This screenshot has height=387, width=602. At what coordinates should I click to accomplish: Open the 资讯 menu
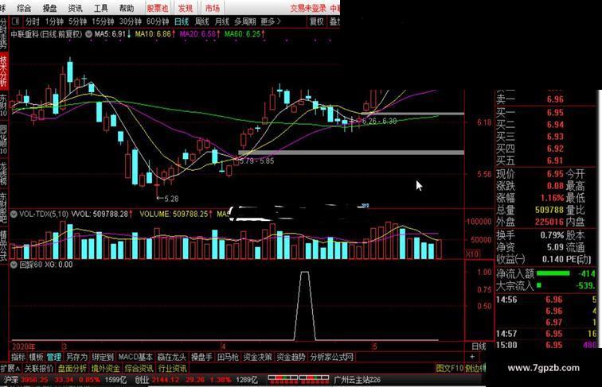click(x=75, y=8)
